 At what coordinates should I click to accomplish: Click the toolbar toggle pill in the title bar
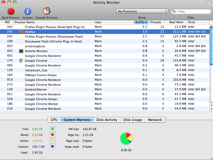pos(208,2)
